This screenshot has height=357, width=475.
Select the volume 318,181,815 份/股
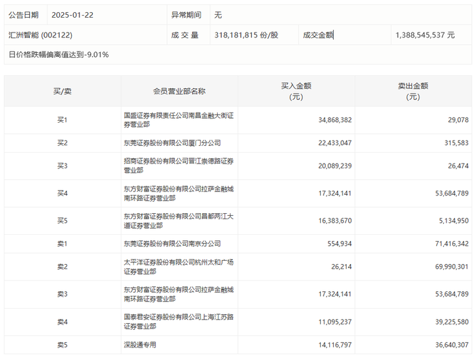pyautogui.click(x=246, y=35)
